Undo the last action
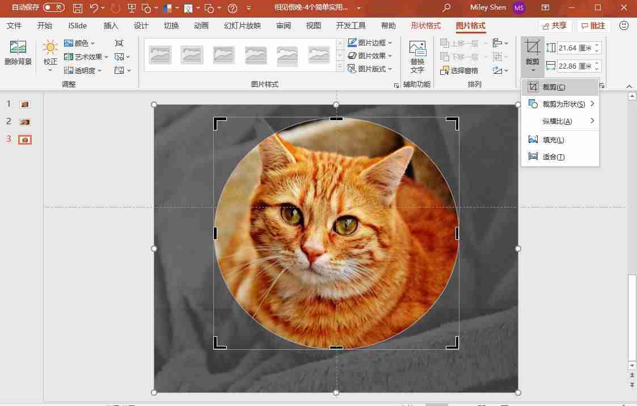The image size is (637, 406). [94, 8]
